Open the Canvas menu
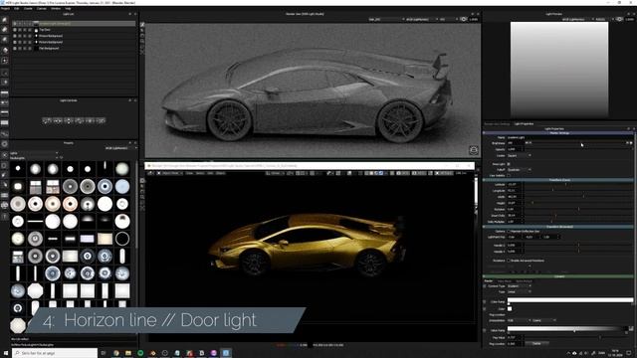 click(42, 9)
